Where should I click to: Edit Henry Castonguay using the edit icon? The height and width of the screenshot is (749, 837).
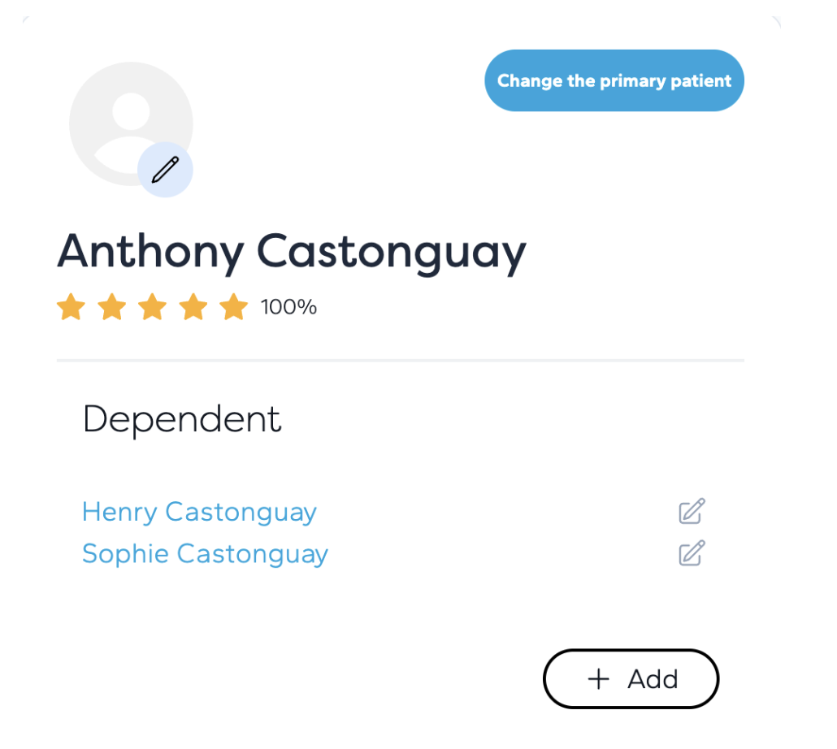[692, 511]
